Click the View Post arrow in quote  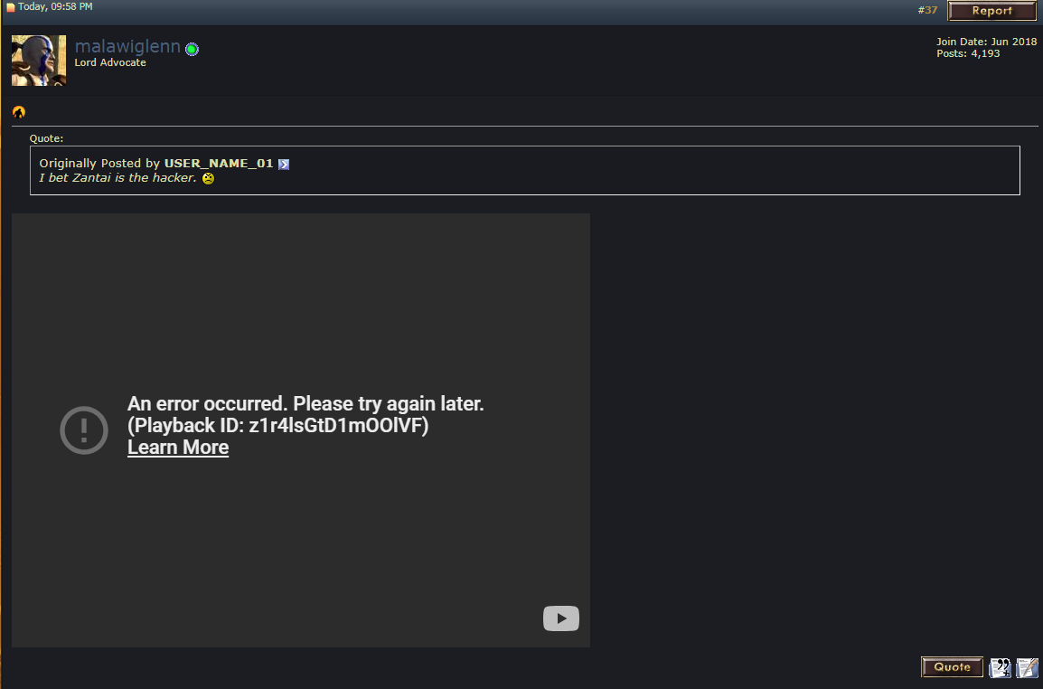click(284, 164)
